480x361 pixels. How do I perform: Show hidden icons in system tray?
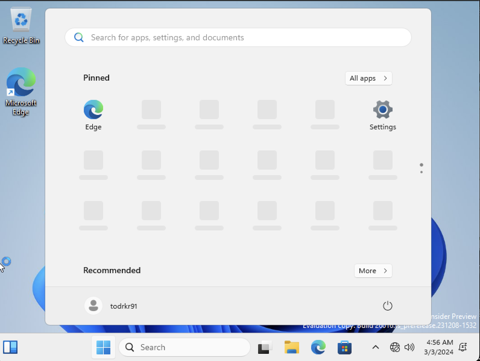[x=375, y=347]
